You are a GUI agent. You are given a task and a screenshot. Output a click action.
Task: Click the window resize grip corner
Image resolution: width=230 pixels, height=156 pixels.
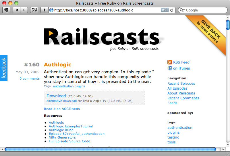(228, 154)
